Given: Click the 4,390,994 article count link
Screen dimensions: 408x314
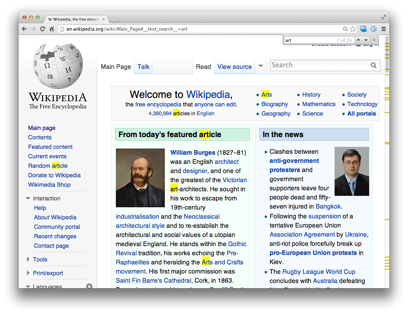Looking at the screenshot, I should pos(160,113).
